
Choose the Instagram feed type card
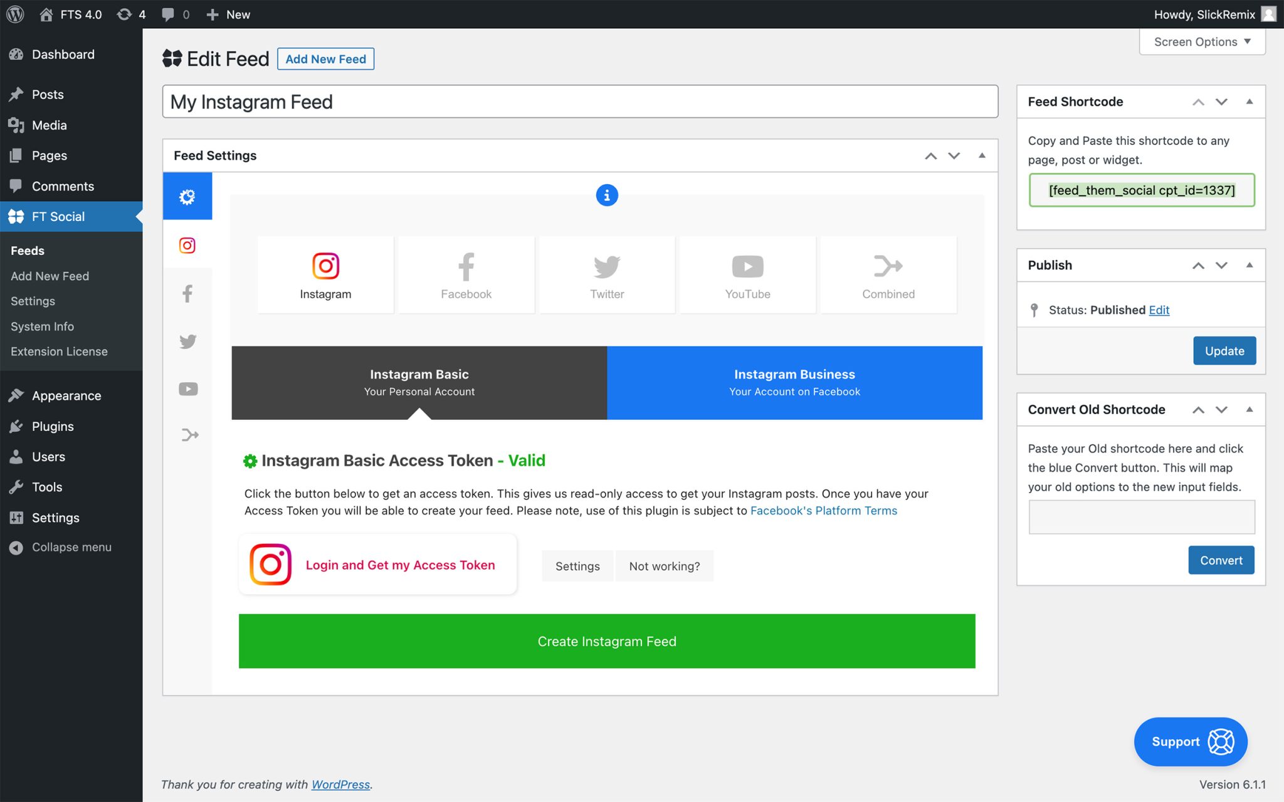[x=325, y=275]
